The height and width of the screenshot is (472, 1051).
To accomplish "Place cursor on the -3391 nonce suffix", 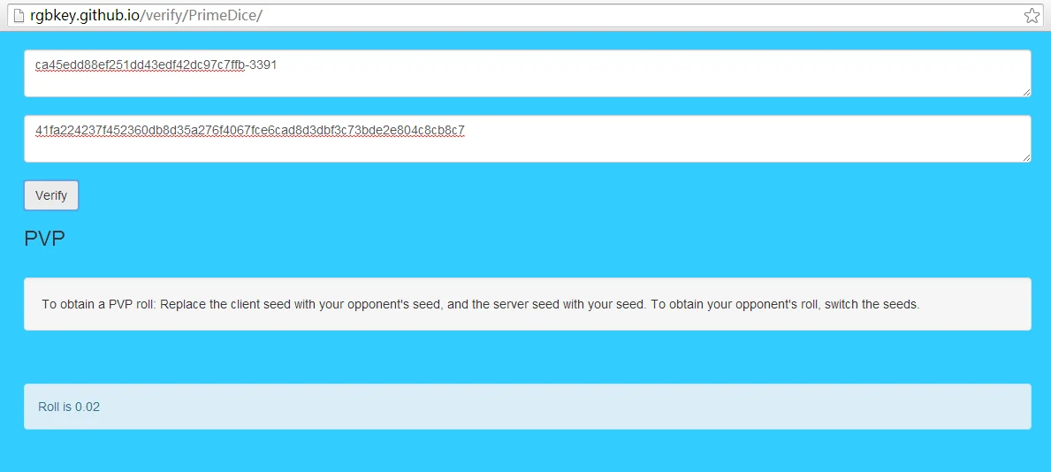I will [x=262, y=65].
